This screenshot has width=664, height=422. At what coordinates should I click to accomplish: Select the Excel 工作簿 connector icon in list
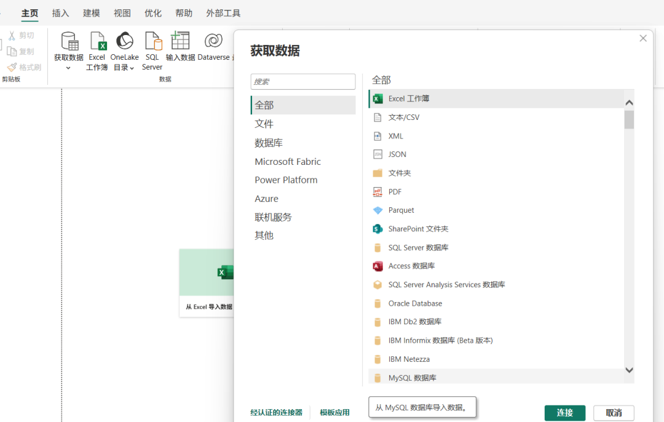(377, 98)
